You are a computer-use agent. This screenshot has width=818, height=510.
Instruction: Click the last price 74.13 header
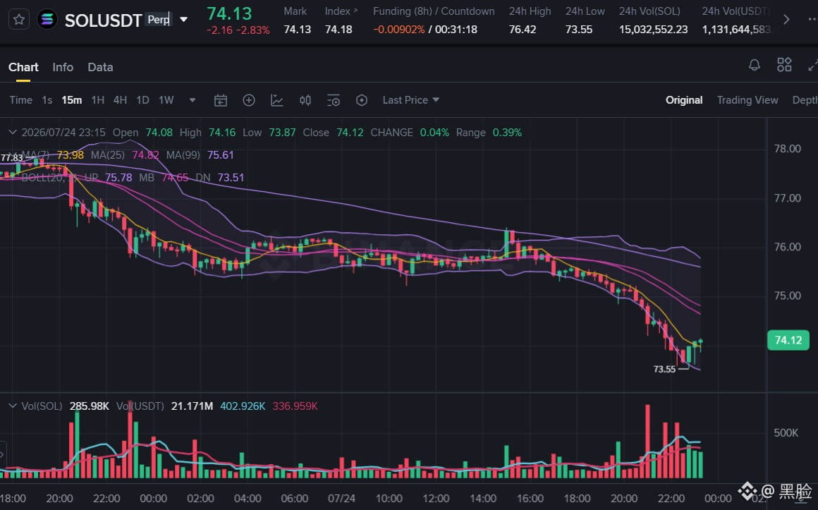[229, 13]
